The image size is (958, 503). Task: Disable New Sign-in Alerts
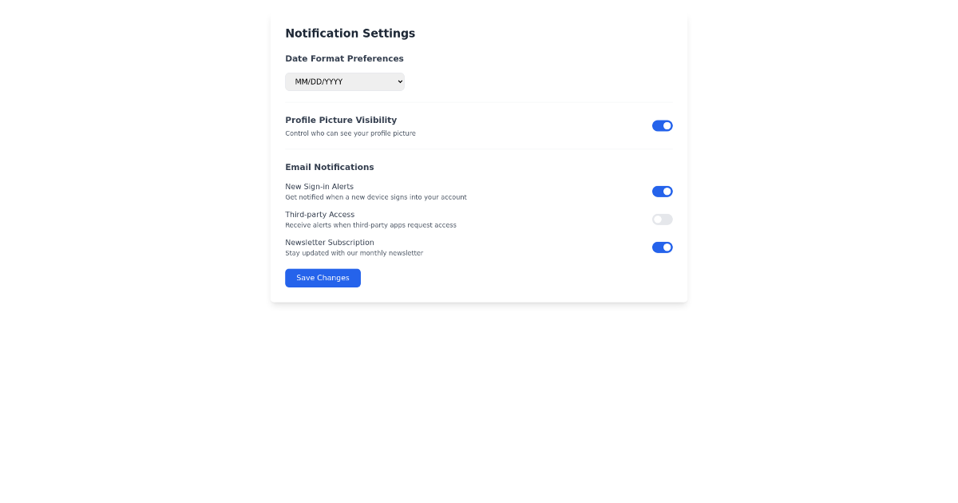(663, 191)
